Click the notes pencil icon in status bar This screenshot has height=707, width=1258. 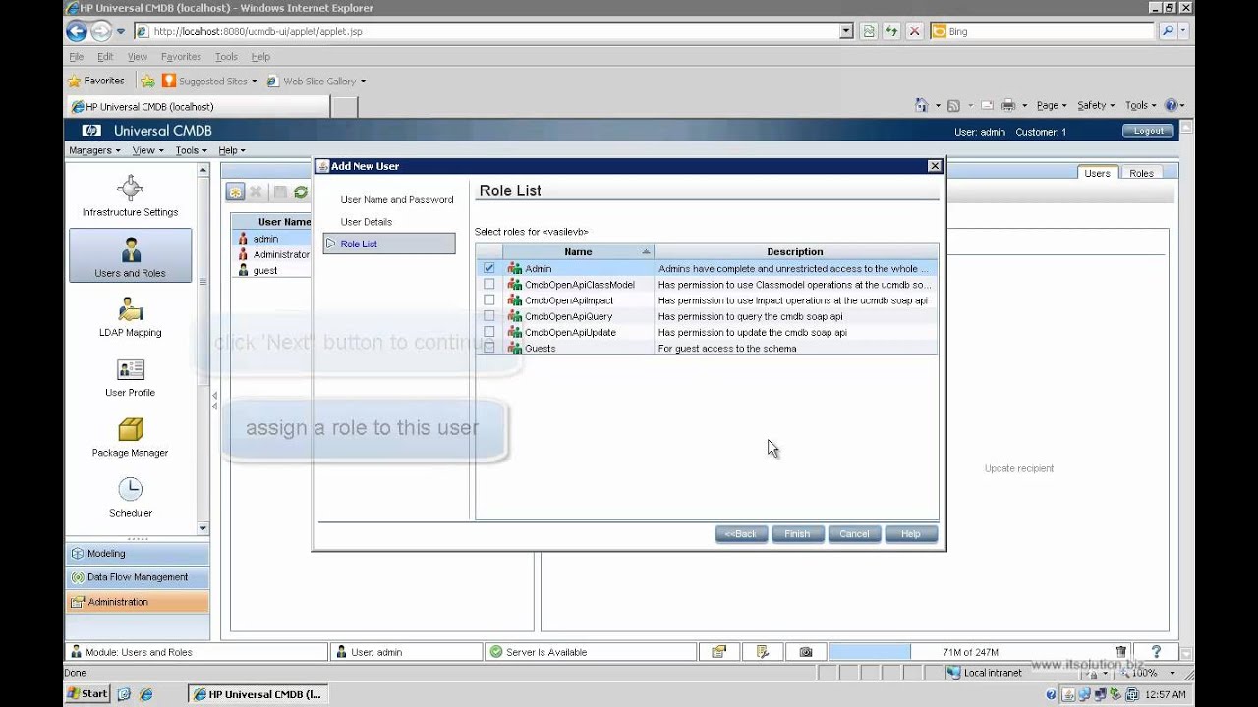pos(763,652)
